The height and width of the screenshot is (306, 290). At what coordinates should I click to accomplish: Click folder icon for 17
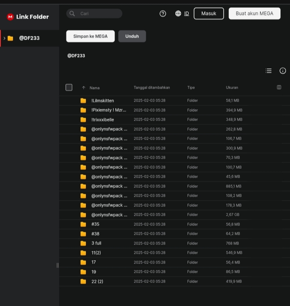[83, 262]
